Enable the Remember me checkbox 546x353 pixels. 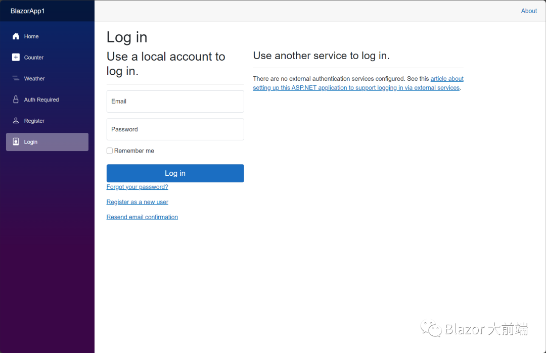pos(110,151)
